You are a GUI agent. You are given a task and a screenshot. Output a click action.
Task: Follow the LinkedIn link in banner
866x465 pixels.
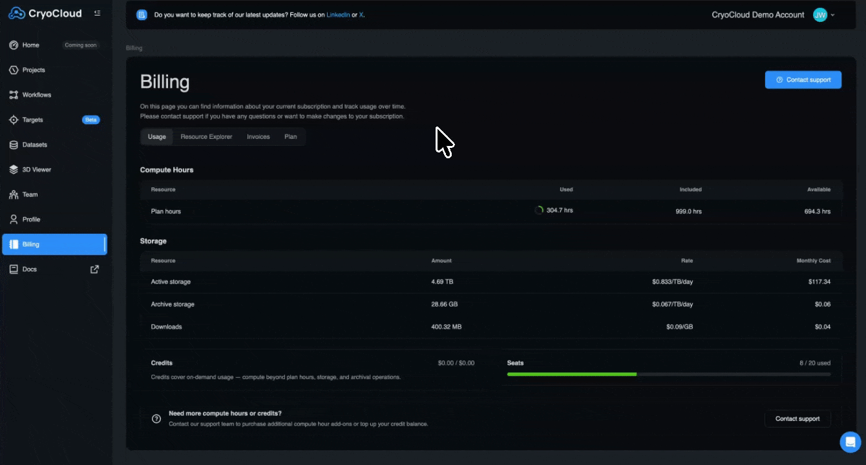[x=338, y=14]
